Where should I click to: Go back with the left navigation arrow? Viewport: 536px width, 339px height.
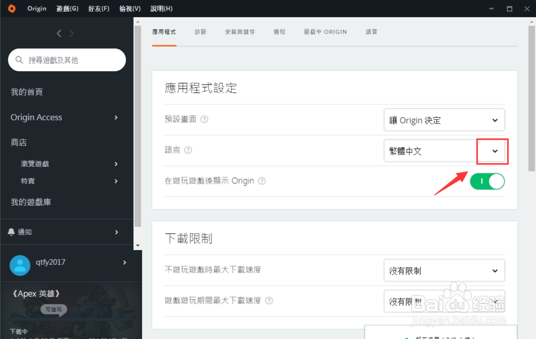coord(59,33)
